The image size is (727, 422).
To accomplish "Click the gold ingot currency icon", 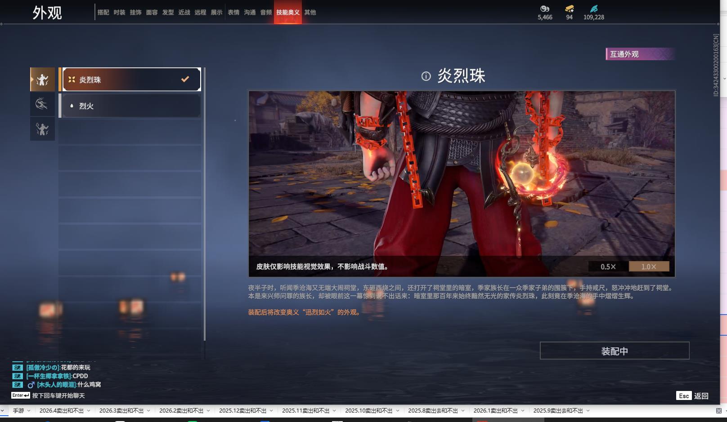I will coord(570,8).
